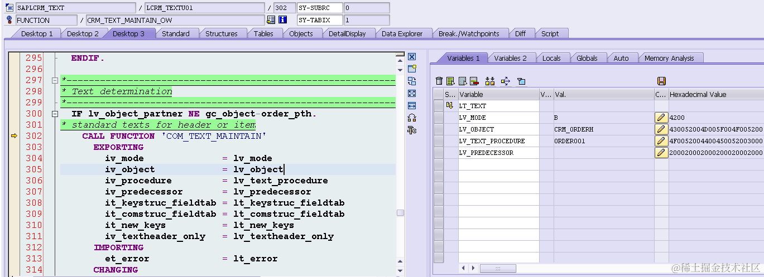Click the blue arrow transfer icon
This screenshot has width=764, height=277.
506,81
